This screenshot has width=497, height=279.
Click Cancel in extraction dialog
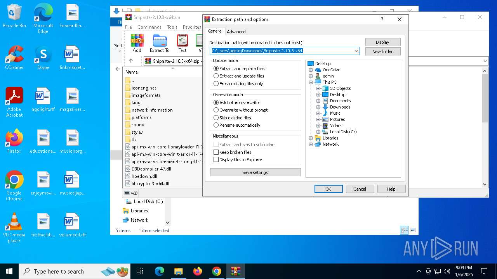(360, 189)
